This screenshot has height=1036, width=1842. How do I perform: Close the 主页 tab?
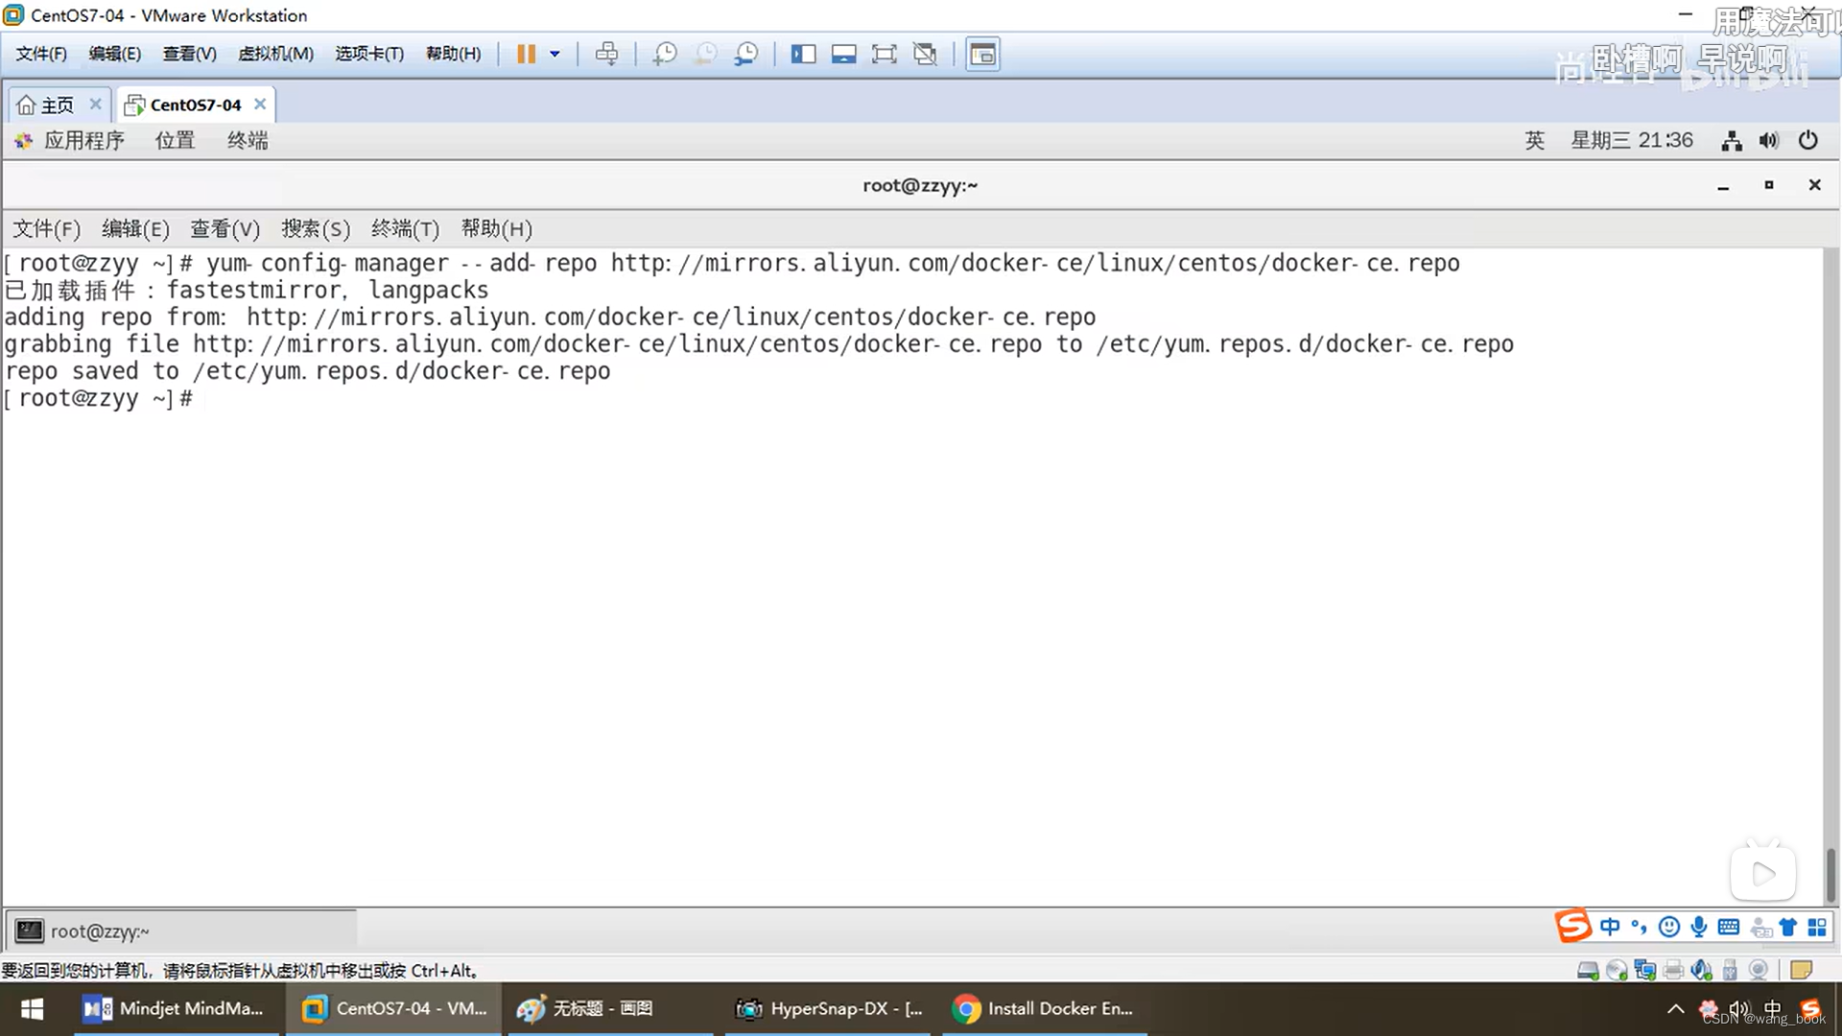click(x=95, y=104)
